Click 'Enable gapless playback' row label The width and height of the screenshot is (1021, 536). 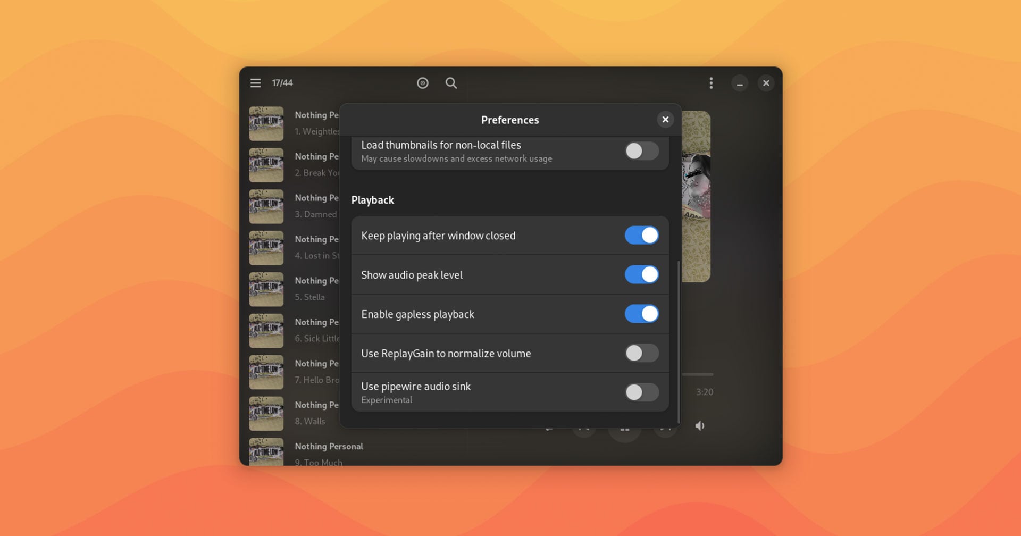pos(417,314)
